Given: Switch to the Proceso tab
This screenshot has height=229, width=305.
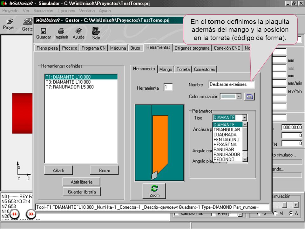Looking at the screenshot, I should click(x=70, y=48).
